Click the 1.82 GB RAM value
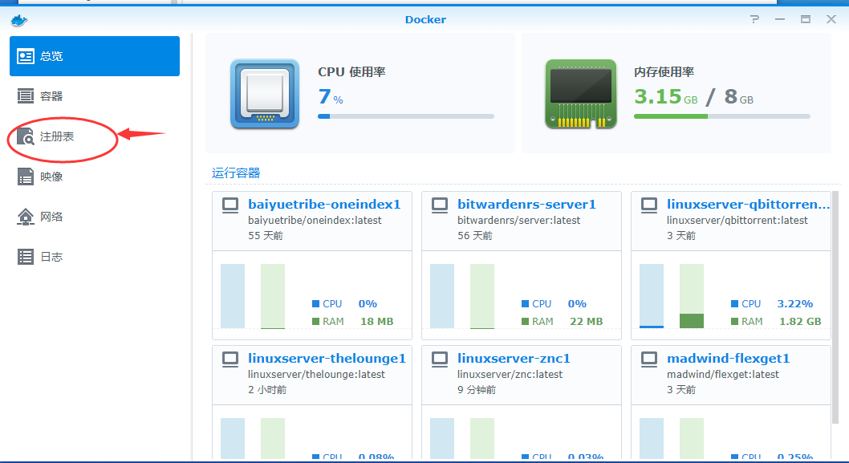 (x=800, y=322)
